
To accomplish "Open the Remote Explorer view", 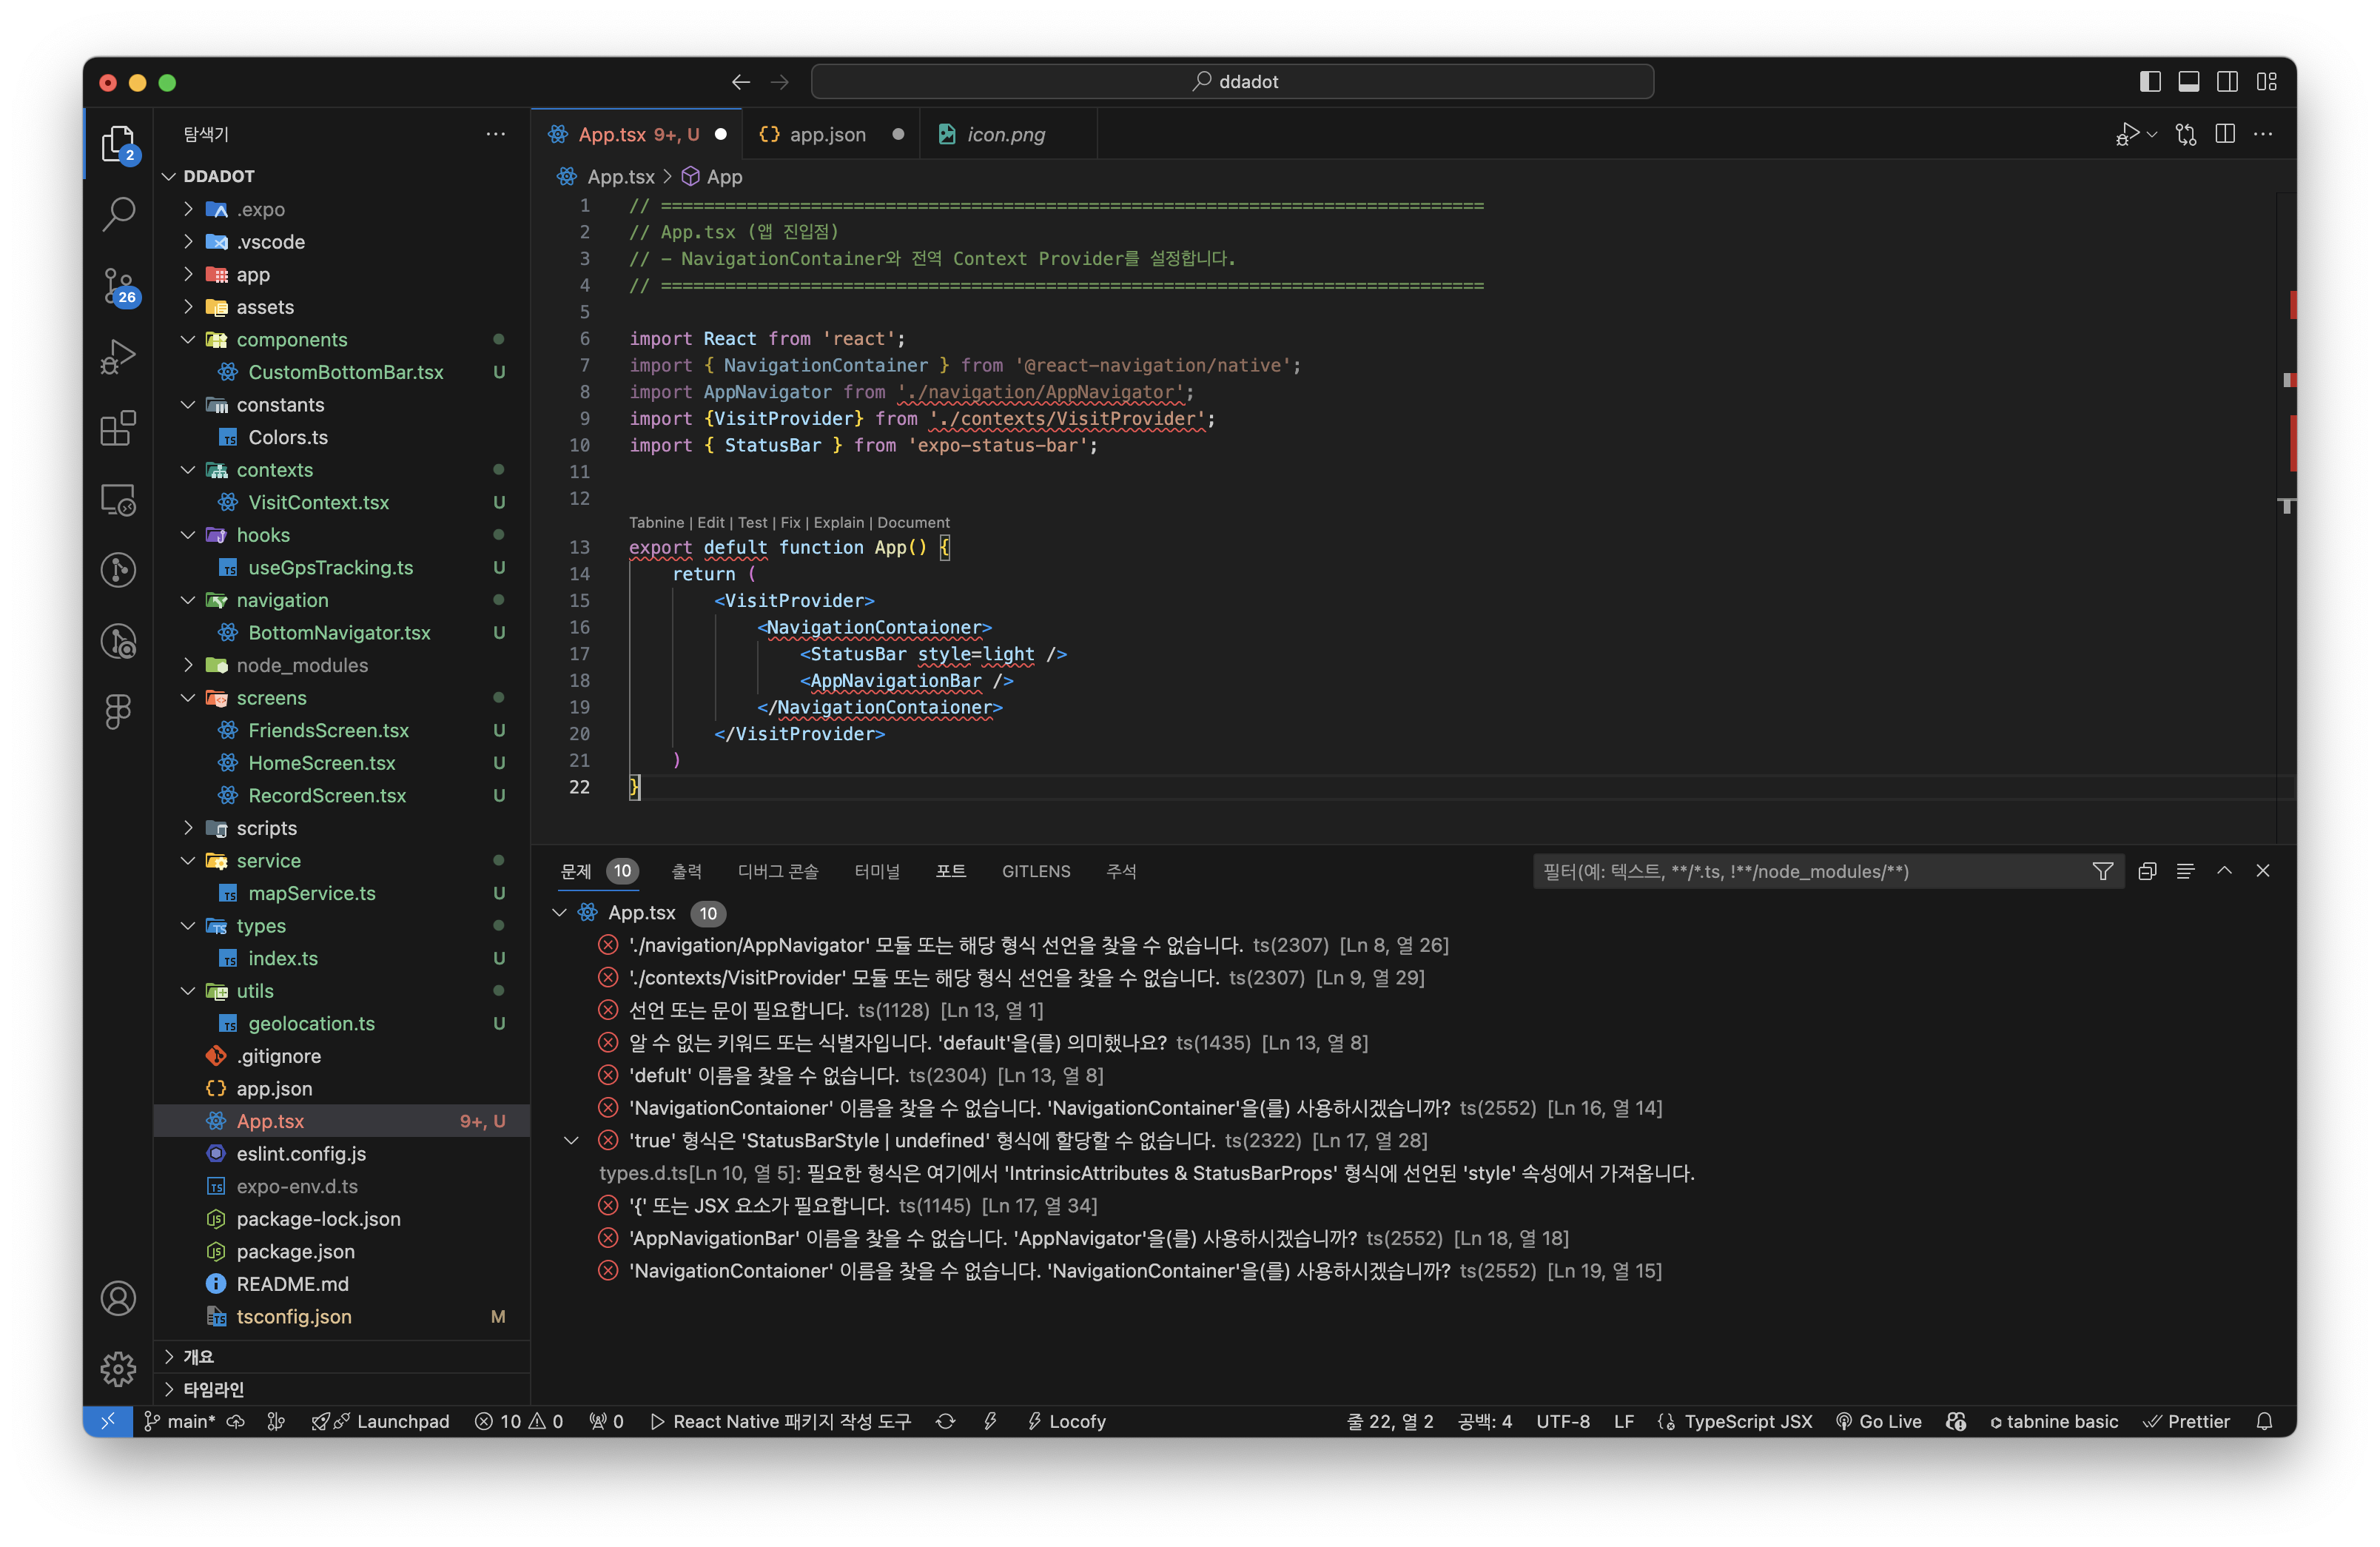I will [118, 499].
